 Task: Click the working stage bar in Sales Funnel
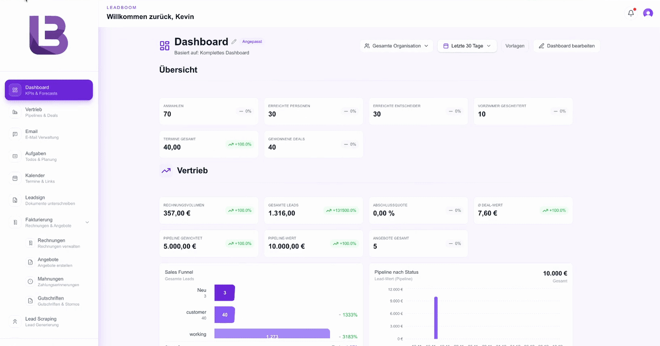pyautogui.click(x=272, y=334)
